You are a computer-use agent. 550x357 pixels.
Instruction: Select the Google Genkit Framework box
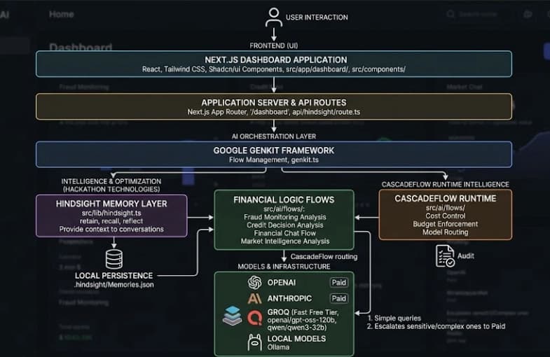[x=273, y=154]
